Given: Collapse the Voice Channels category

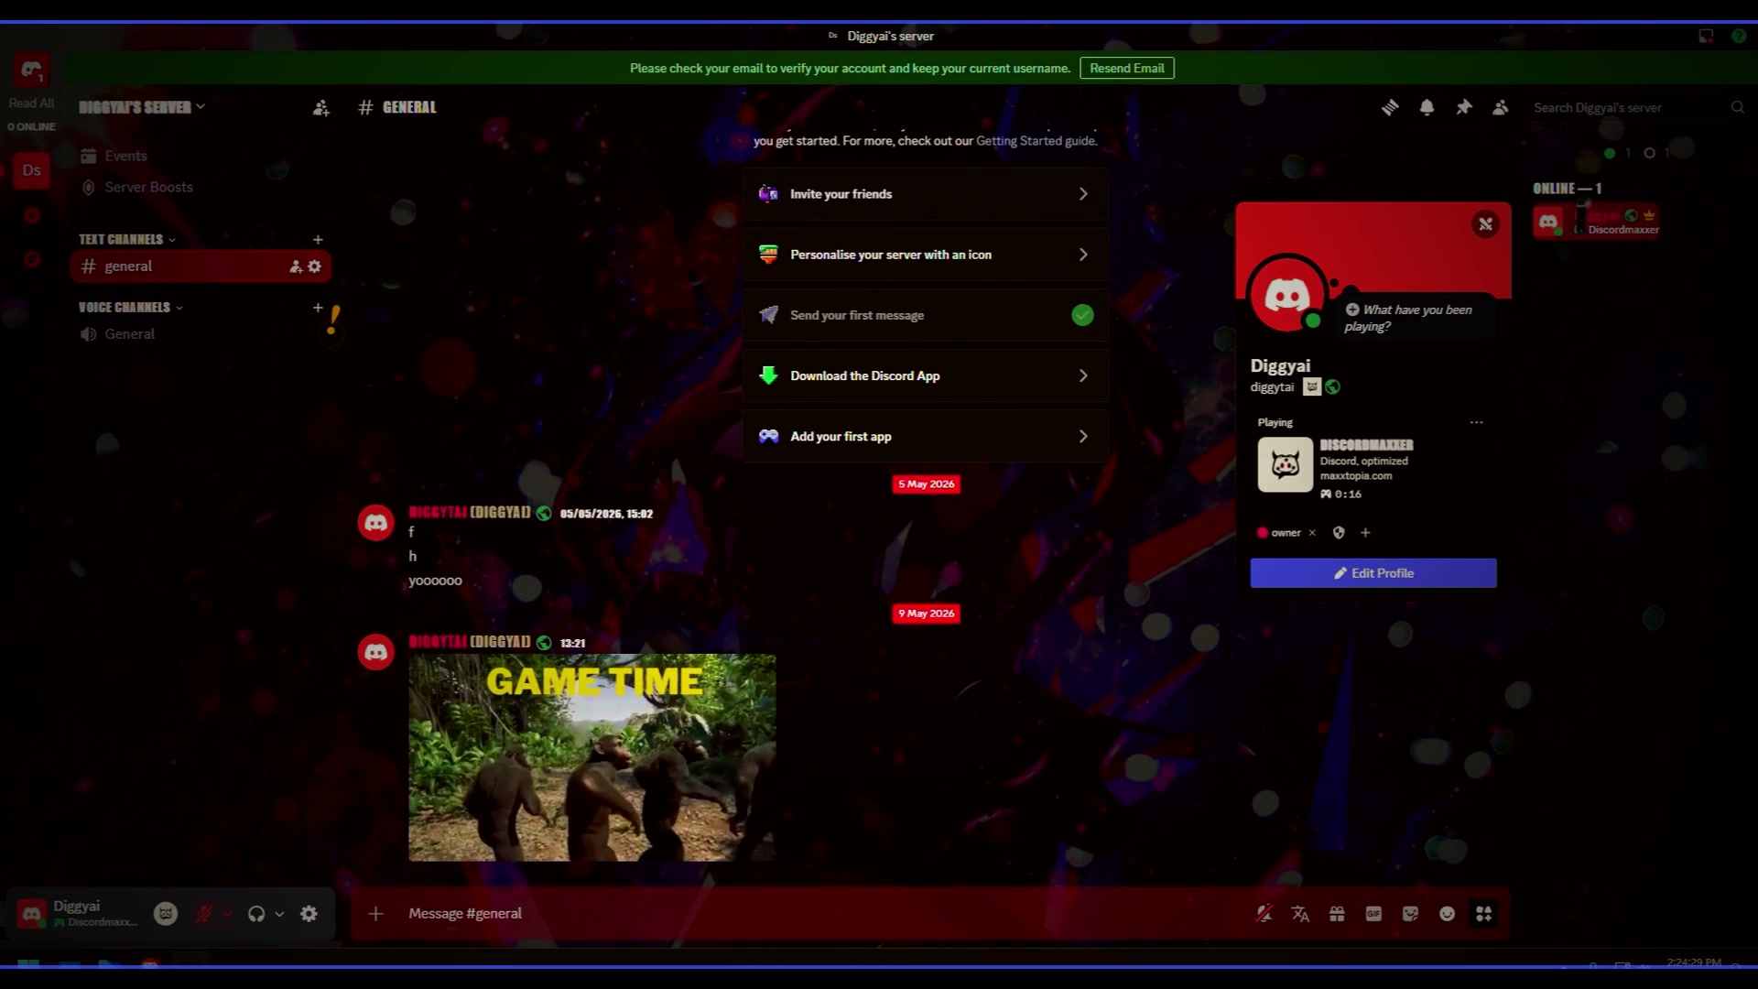Looking at the screenshot, I should coord(131,308).
